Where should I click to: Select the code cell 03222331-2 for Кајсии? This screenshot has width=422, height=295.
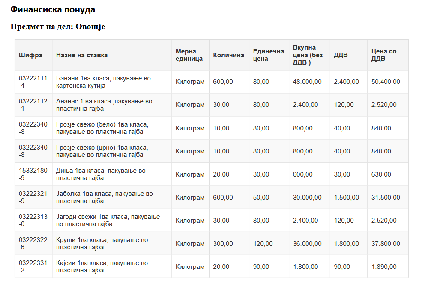[x=33, y=266]
